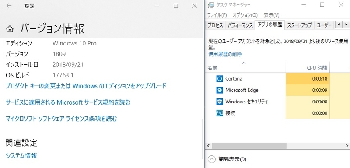Open the 表示(V) menu
The width and height of the screenshot is (350, 168).
(x=271, y=15)
